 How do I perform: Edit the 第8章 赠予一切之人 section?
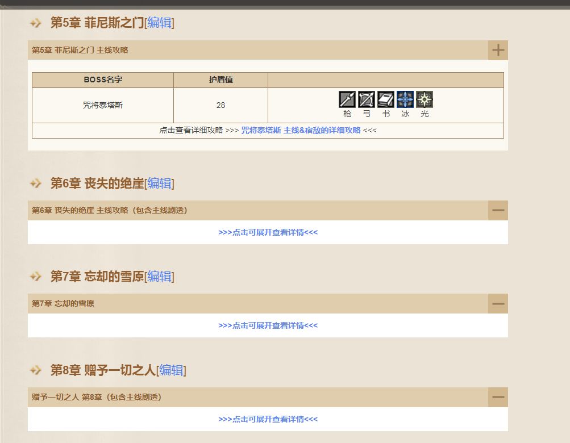(x=171, y=370)
